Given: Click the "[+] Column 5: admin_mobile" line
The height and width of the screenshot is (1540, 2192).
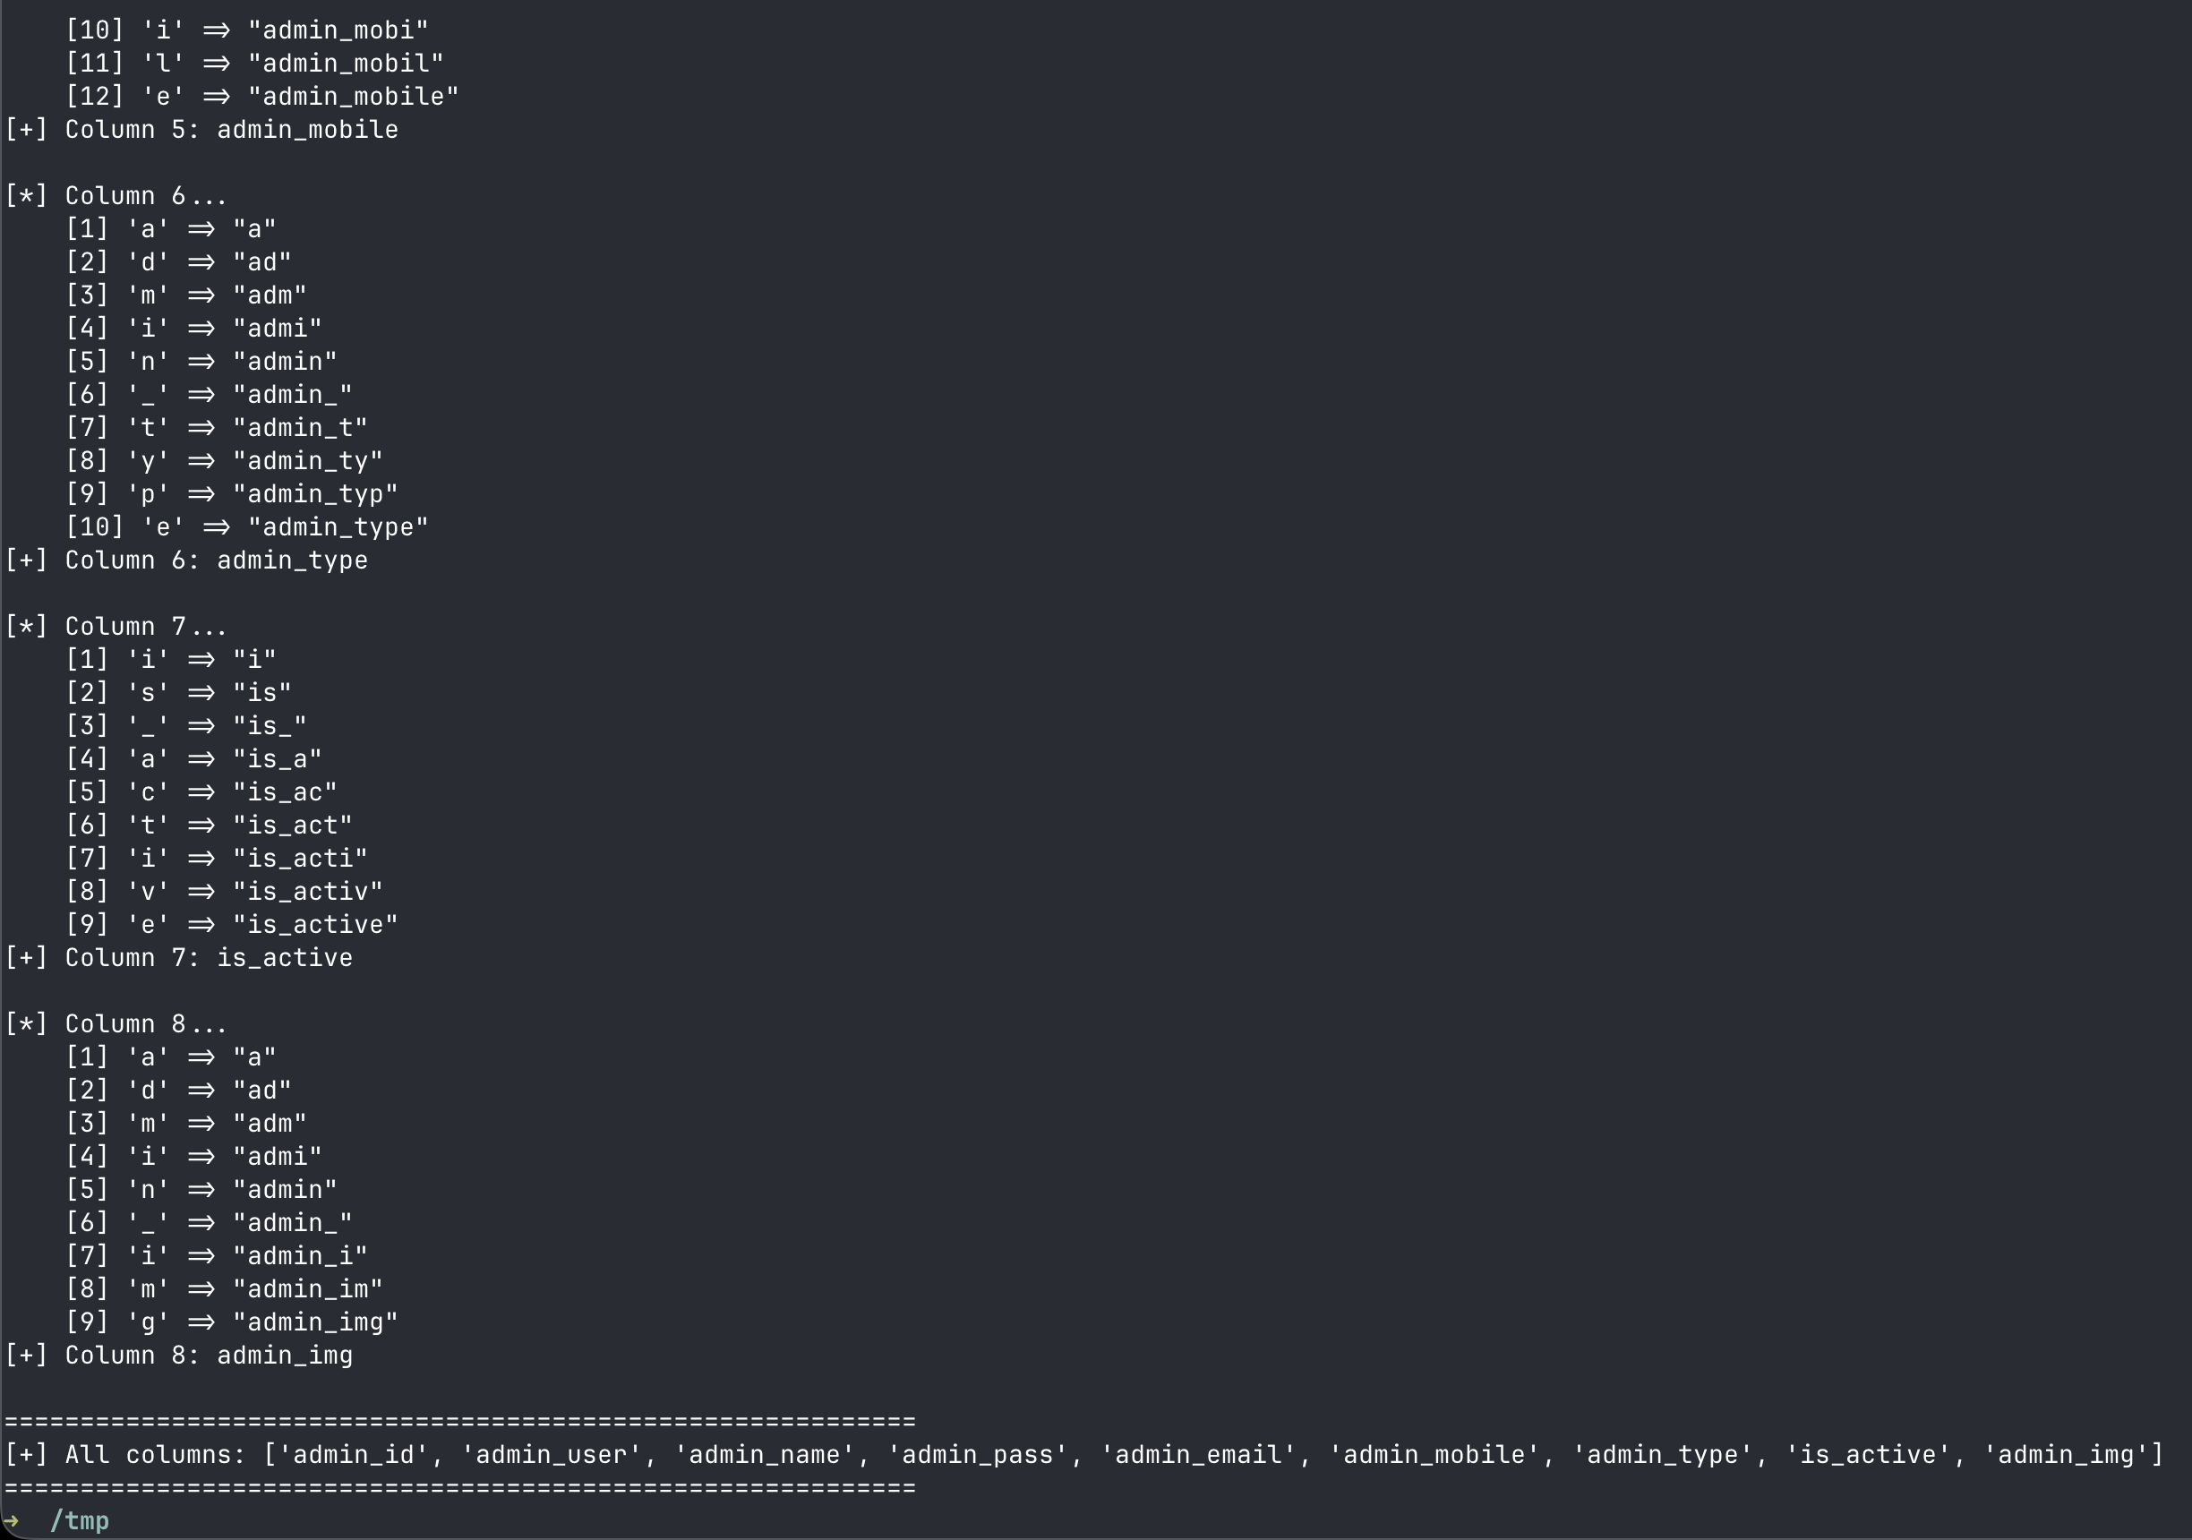Looking at the screenshot, I should 201,130.
